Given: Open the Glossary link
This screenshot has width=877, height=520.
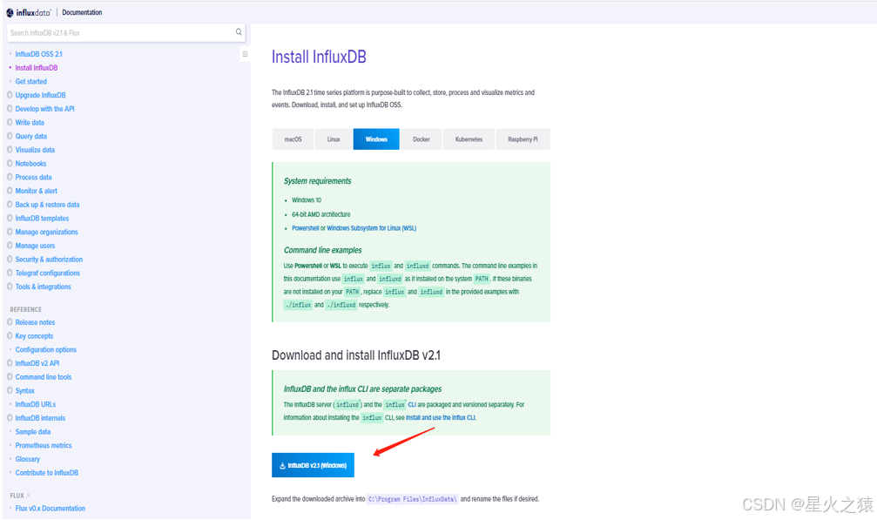Looking at the screenshot, I should pyautogui.click(x=27, y=459).
